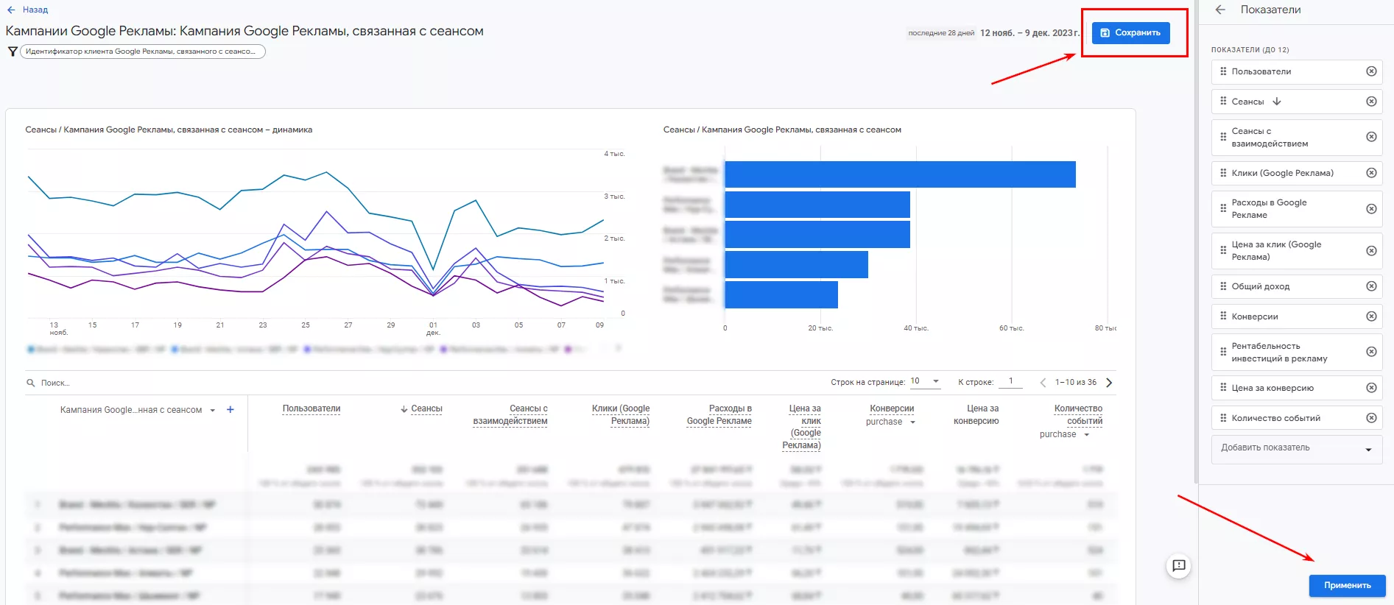Screen dimensions: 1394x605
Task: Open purchase dropdown under Количество событий
Action: 1065,434
